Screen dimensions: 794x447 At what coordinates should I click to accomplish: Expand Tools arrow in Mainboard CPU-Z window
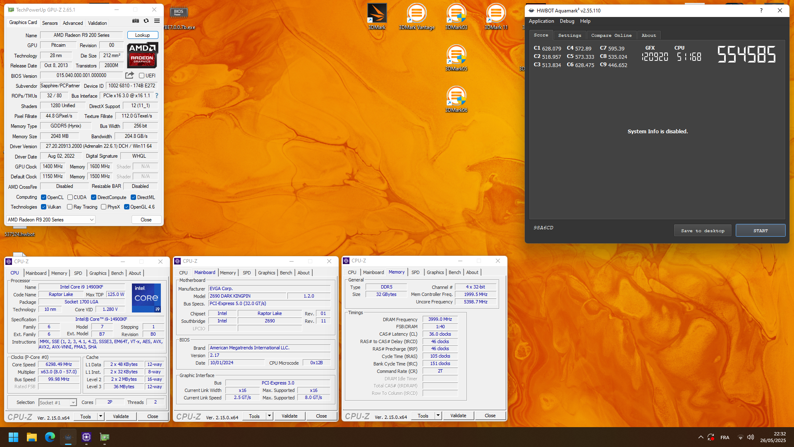(269, 416)
